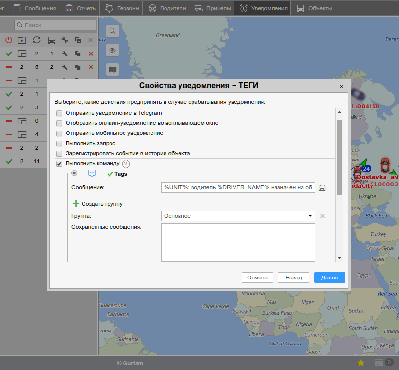Click the map search magnifier icon
This screenshot has width=399, height=370.
pos(112,31)
